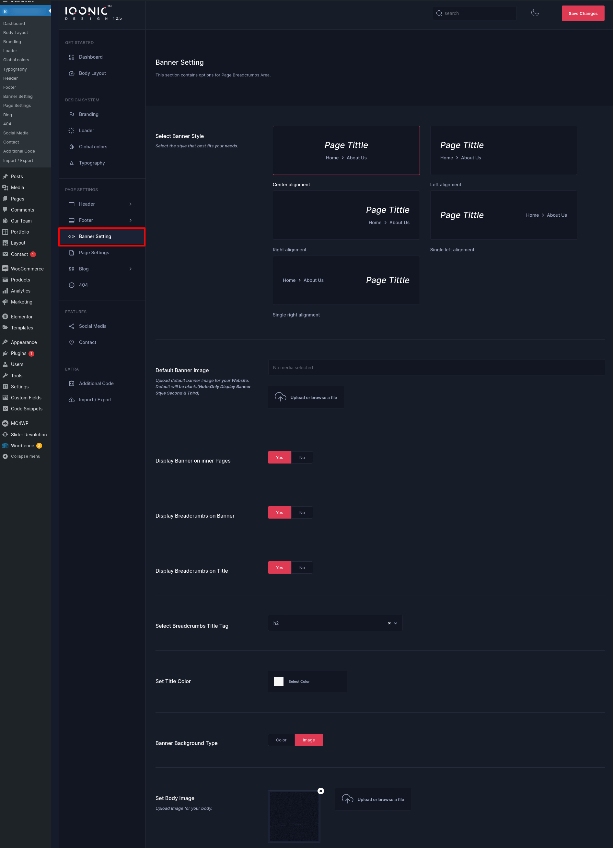Click the Typography letter icon

(x=71, y=163)
